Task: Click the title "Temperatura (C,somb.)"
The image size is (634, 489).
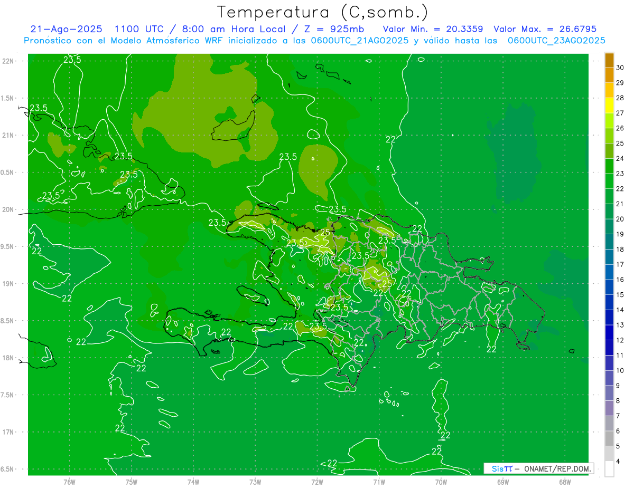Action: click(323, 12)
